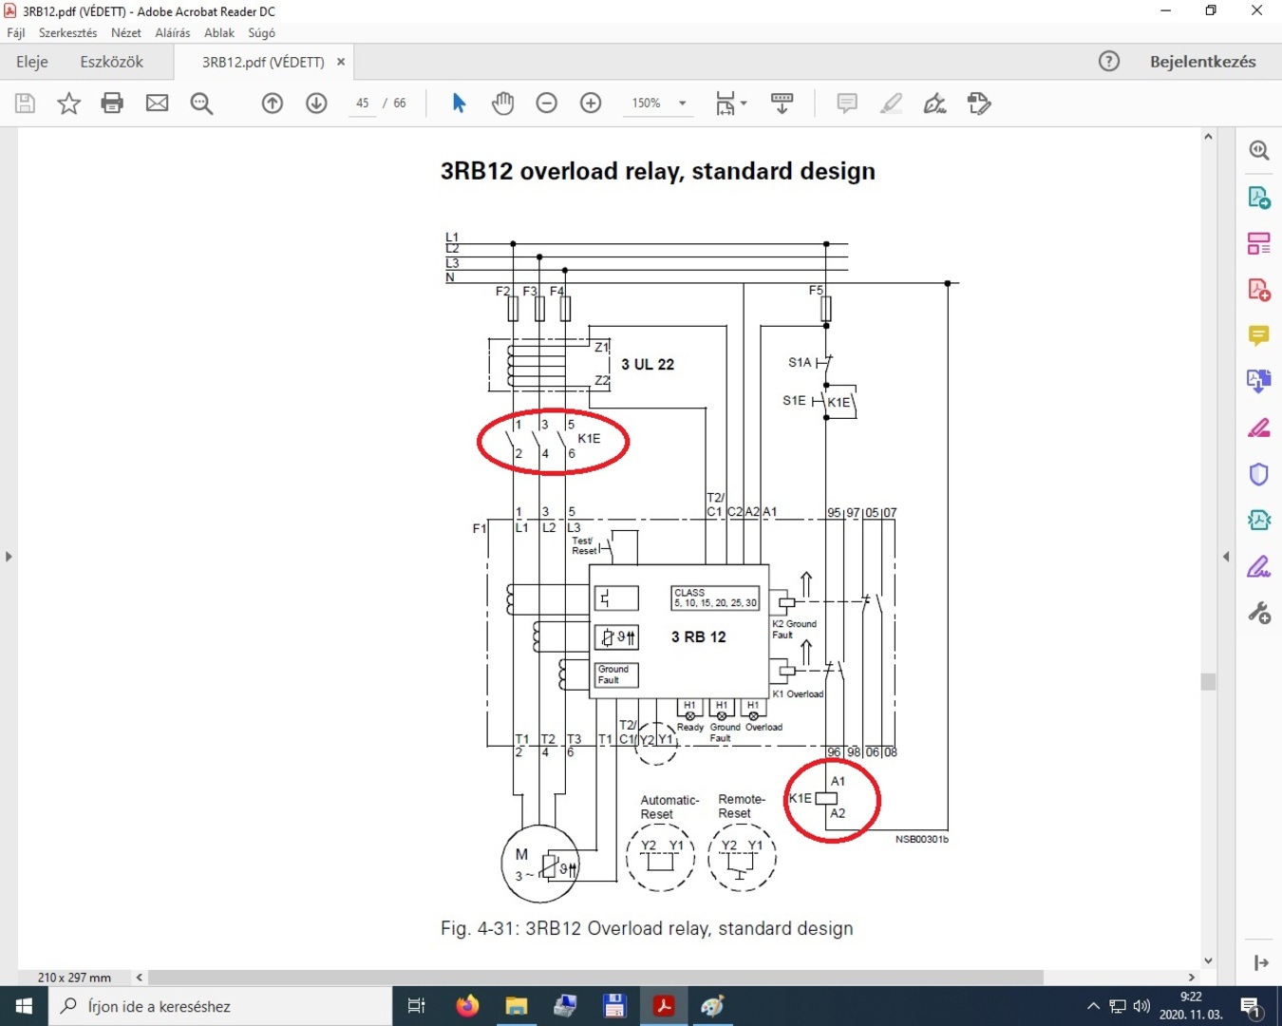Select the Hand pan tool
This screenshot has height=1026, width=1282.
pos(502,103)
